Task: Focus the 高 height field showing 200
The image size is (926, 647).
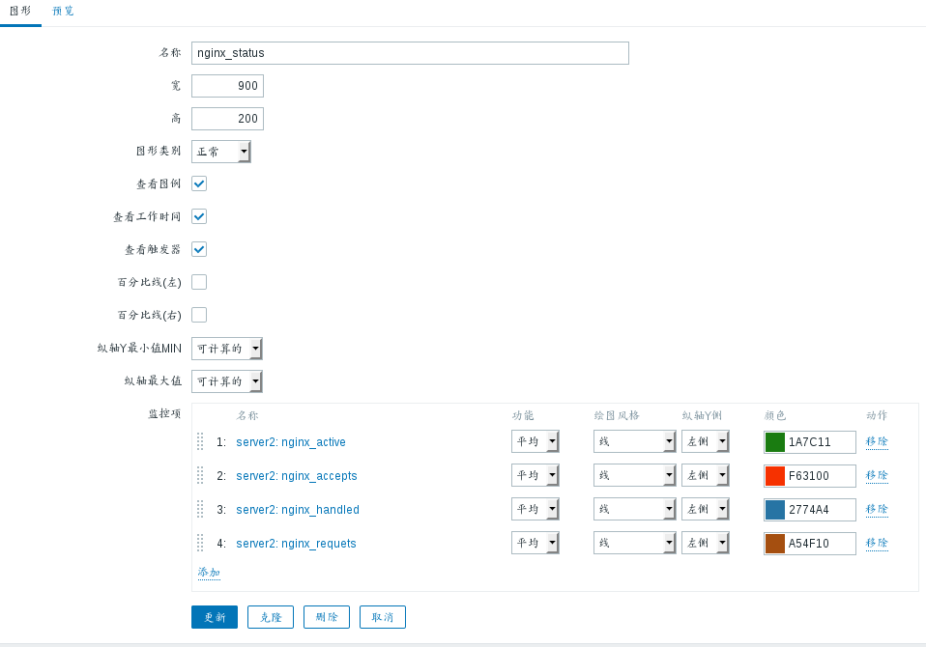Action: [x=227, y=119]
